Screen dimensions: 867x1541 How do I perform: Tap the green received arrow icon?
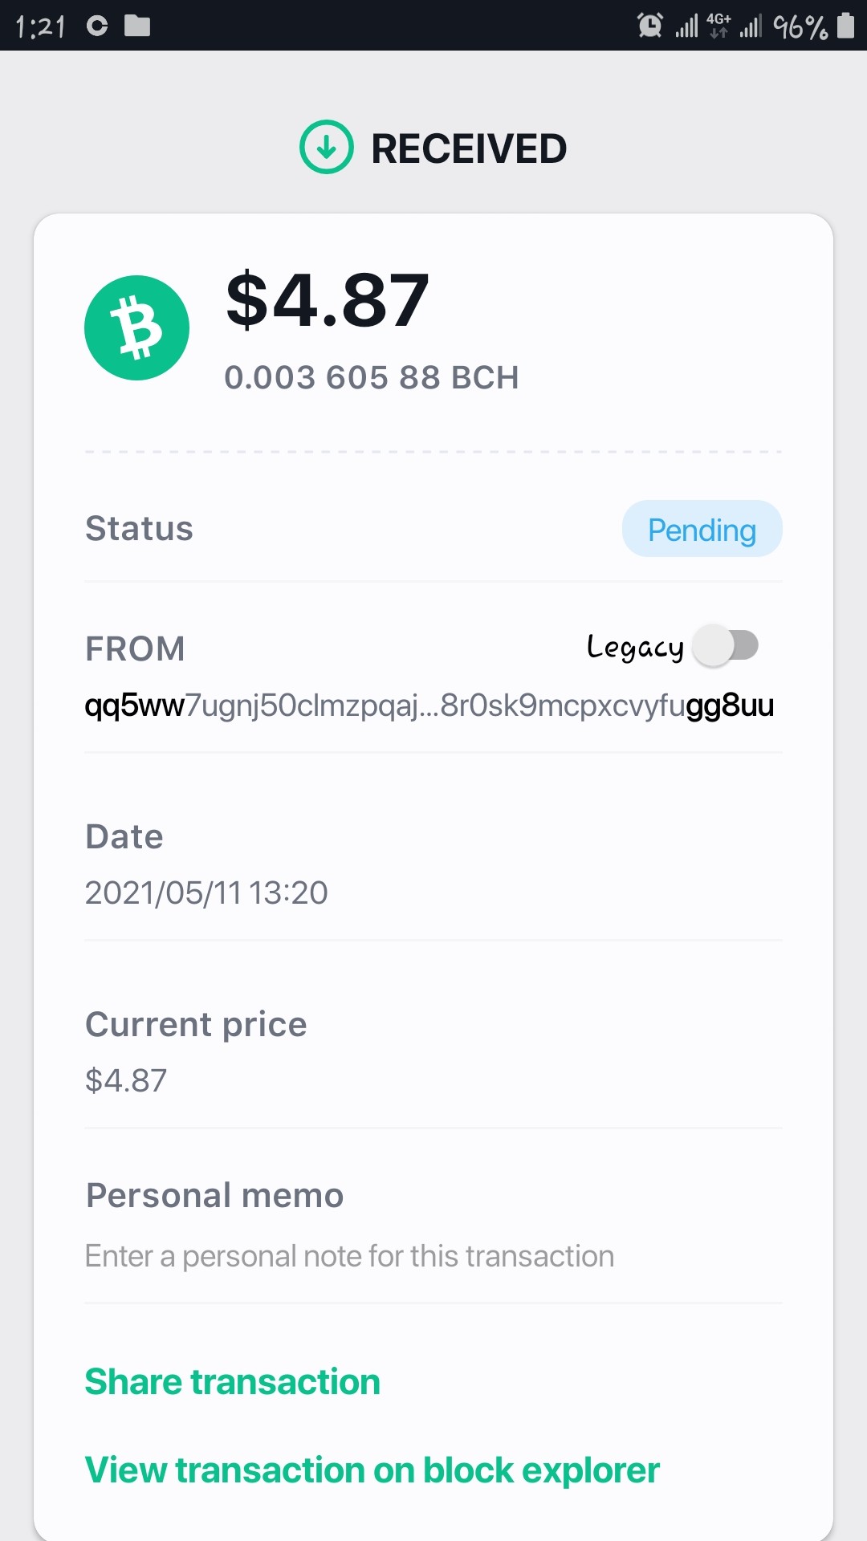tap(326, 147)
